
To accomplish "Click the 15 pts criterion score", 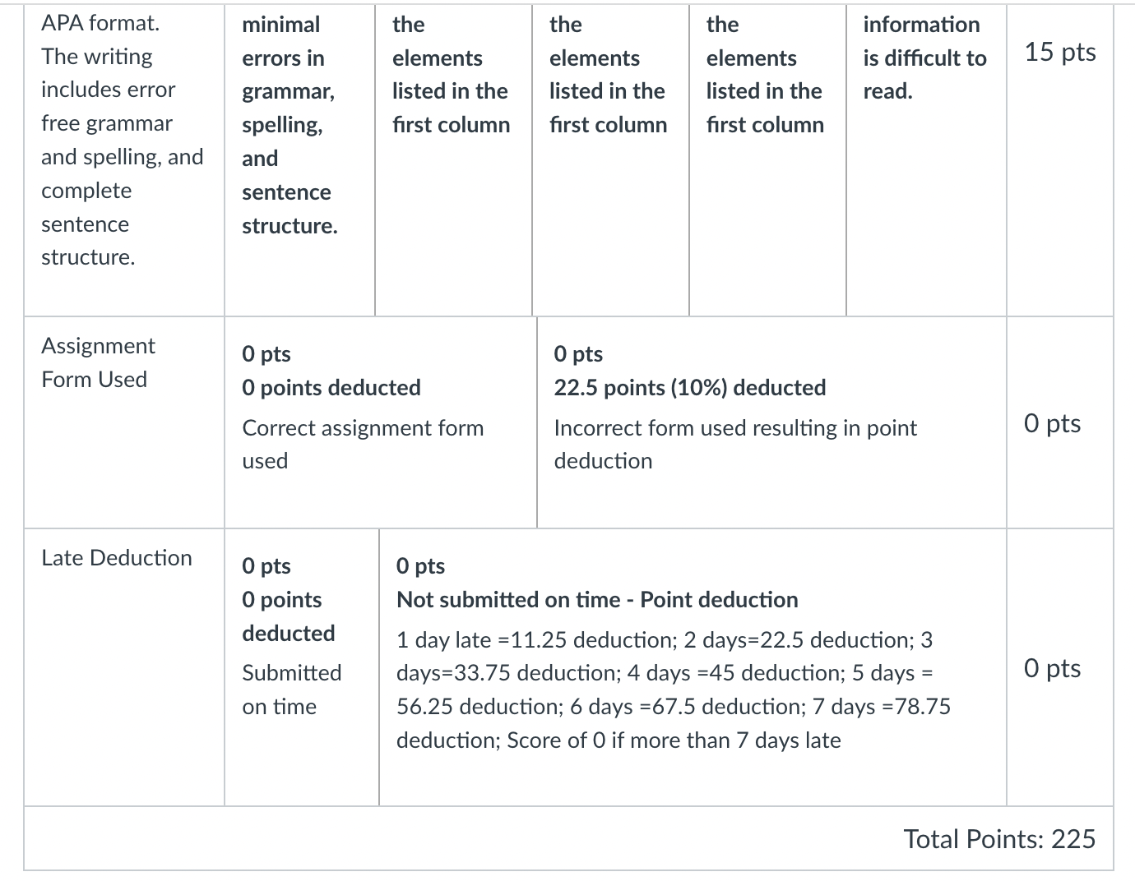I will [1060, 52].
